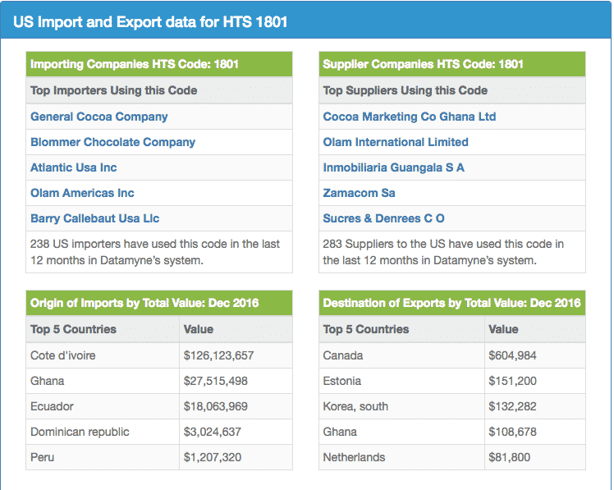The height and width of the screenshot is (490, 614).
Task: Click Value column header in exports table
Action: coord(535,329)
